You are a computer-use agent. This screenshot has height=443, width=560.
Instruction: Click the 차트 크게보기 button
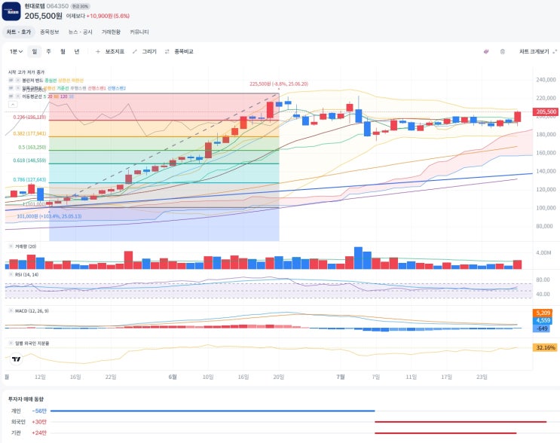[534, 52]
